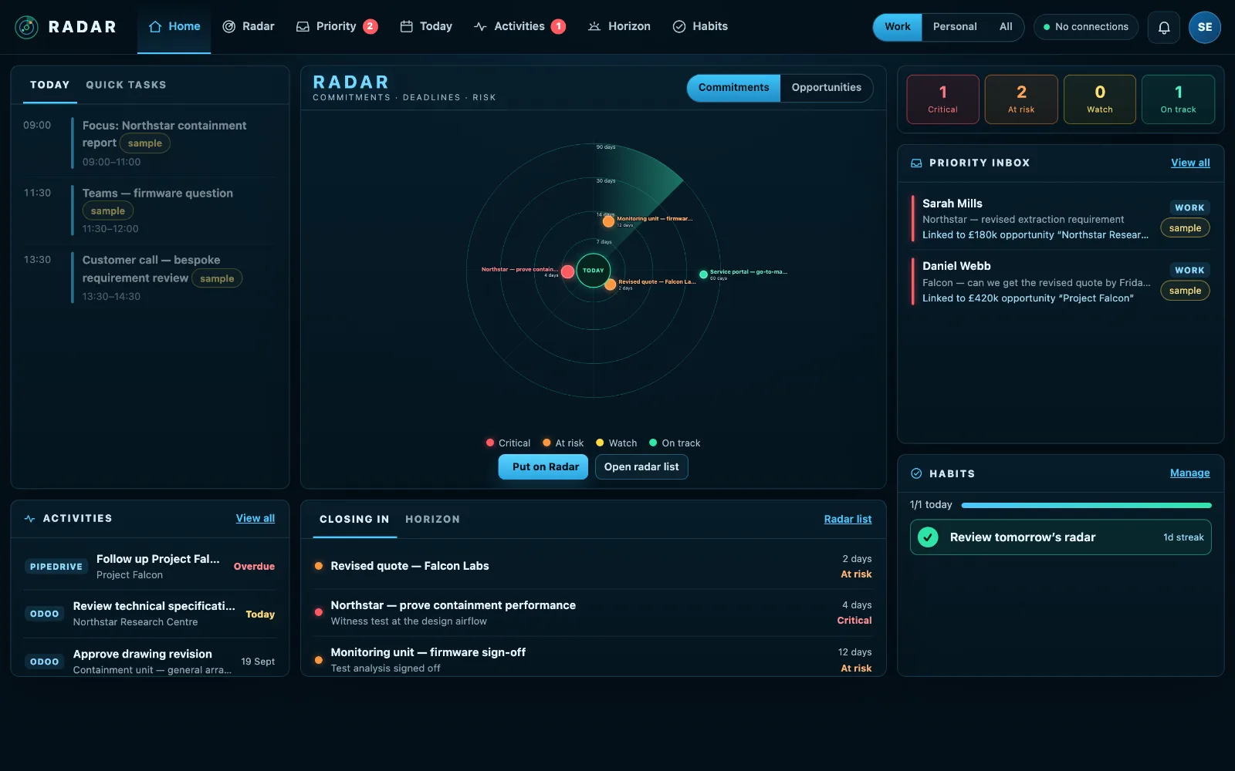Show Opportunities on the radar
Image resolution: width=1235 pixels, height=771 pixels.
(x=826, y=88)
